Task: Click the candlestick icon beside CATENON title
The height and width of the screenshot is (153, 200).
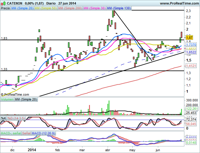Action: [x=3, y=3]
